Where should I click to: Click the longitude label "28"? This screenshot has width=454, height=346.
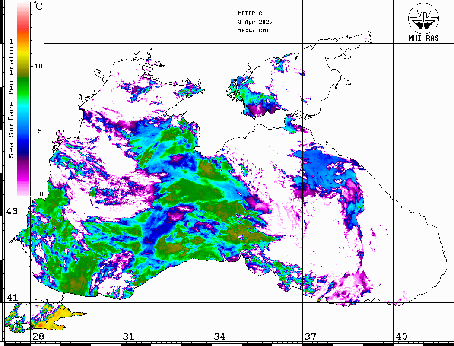[38, 336]
